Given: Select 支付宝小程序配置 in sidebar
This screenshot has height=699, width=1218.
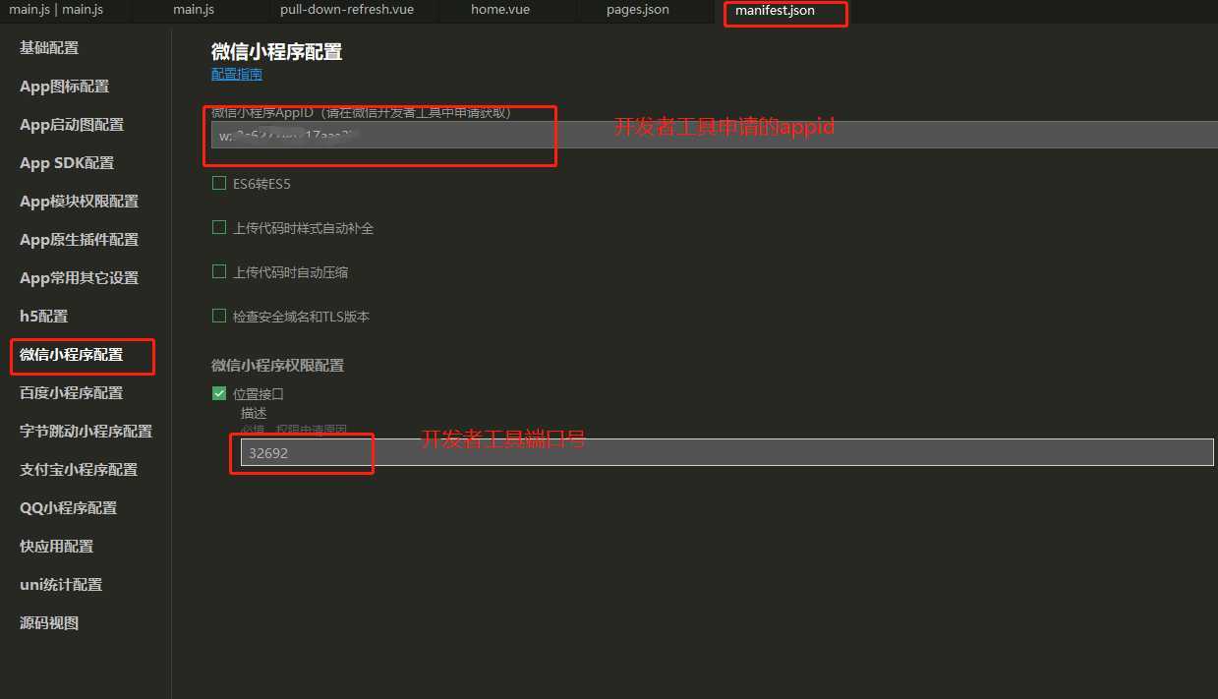Looking at the screenshot, I should point(79,470).
